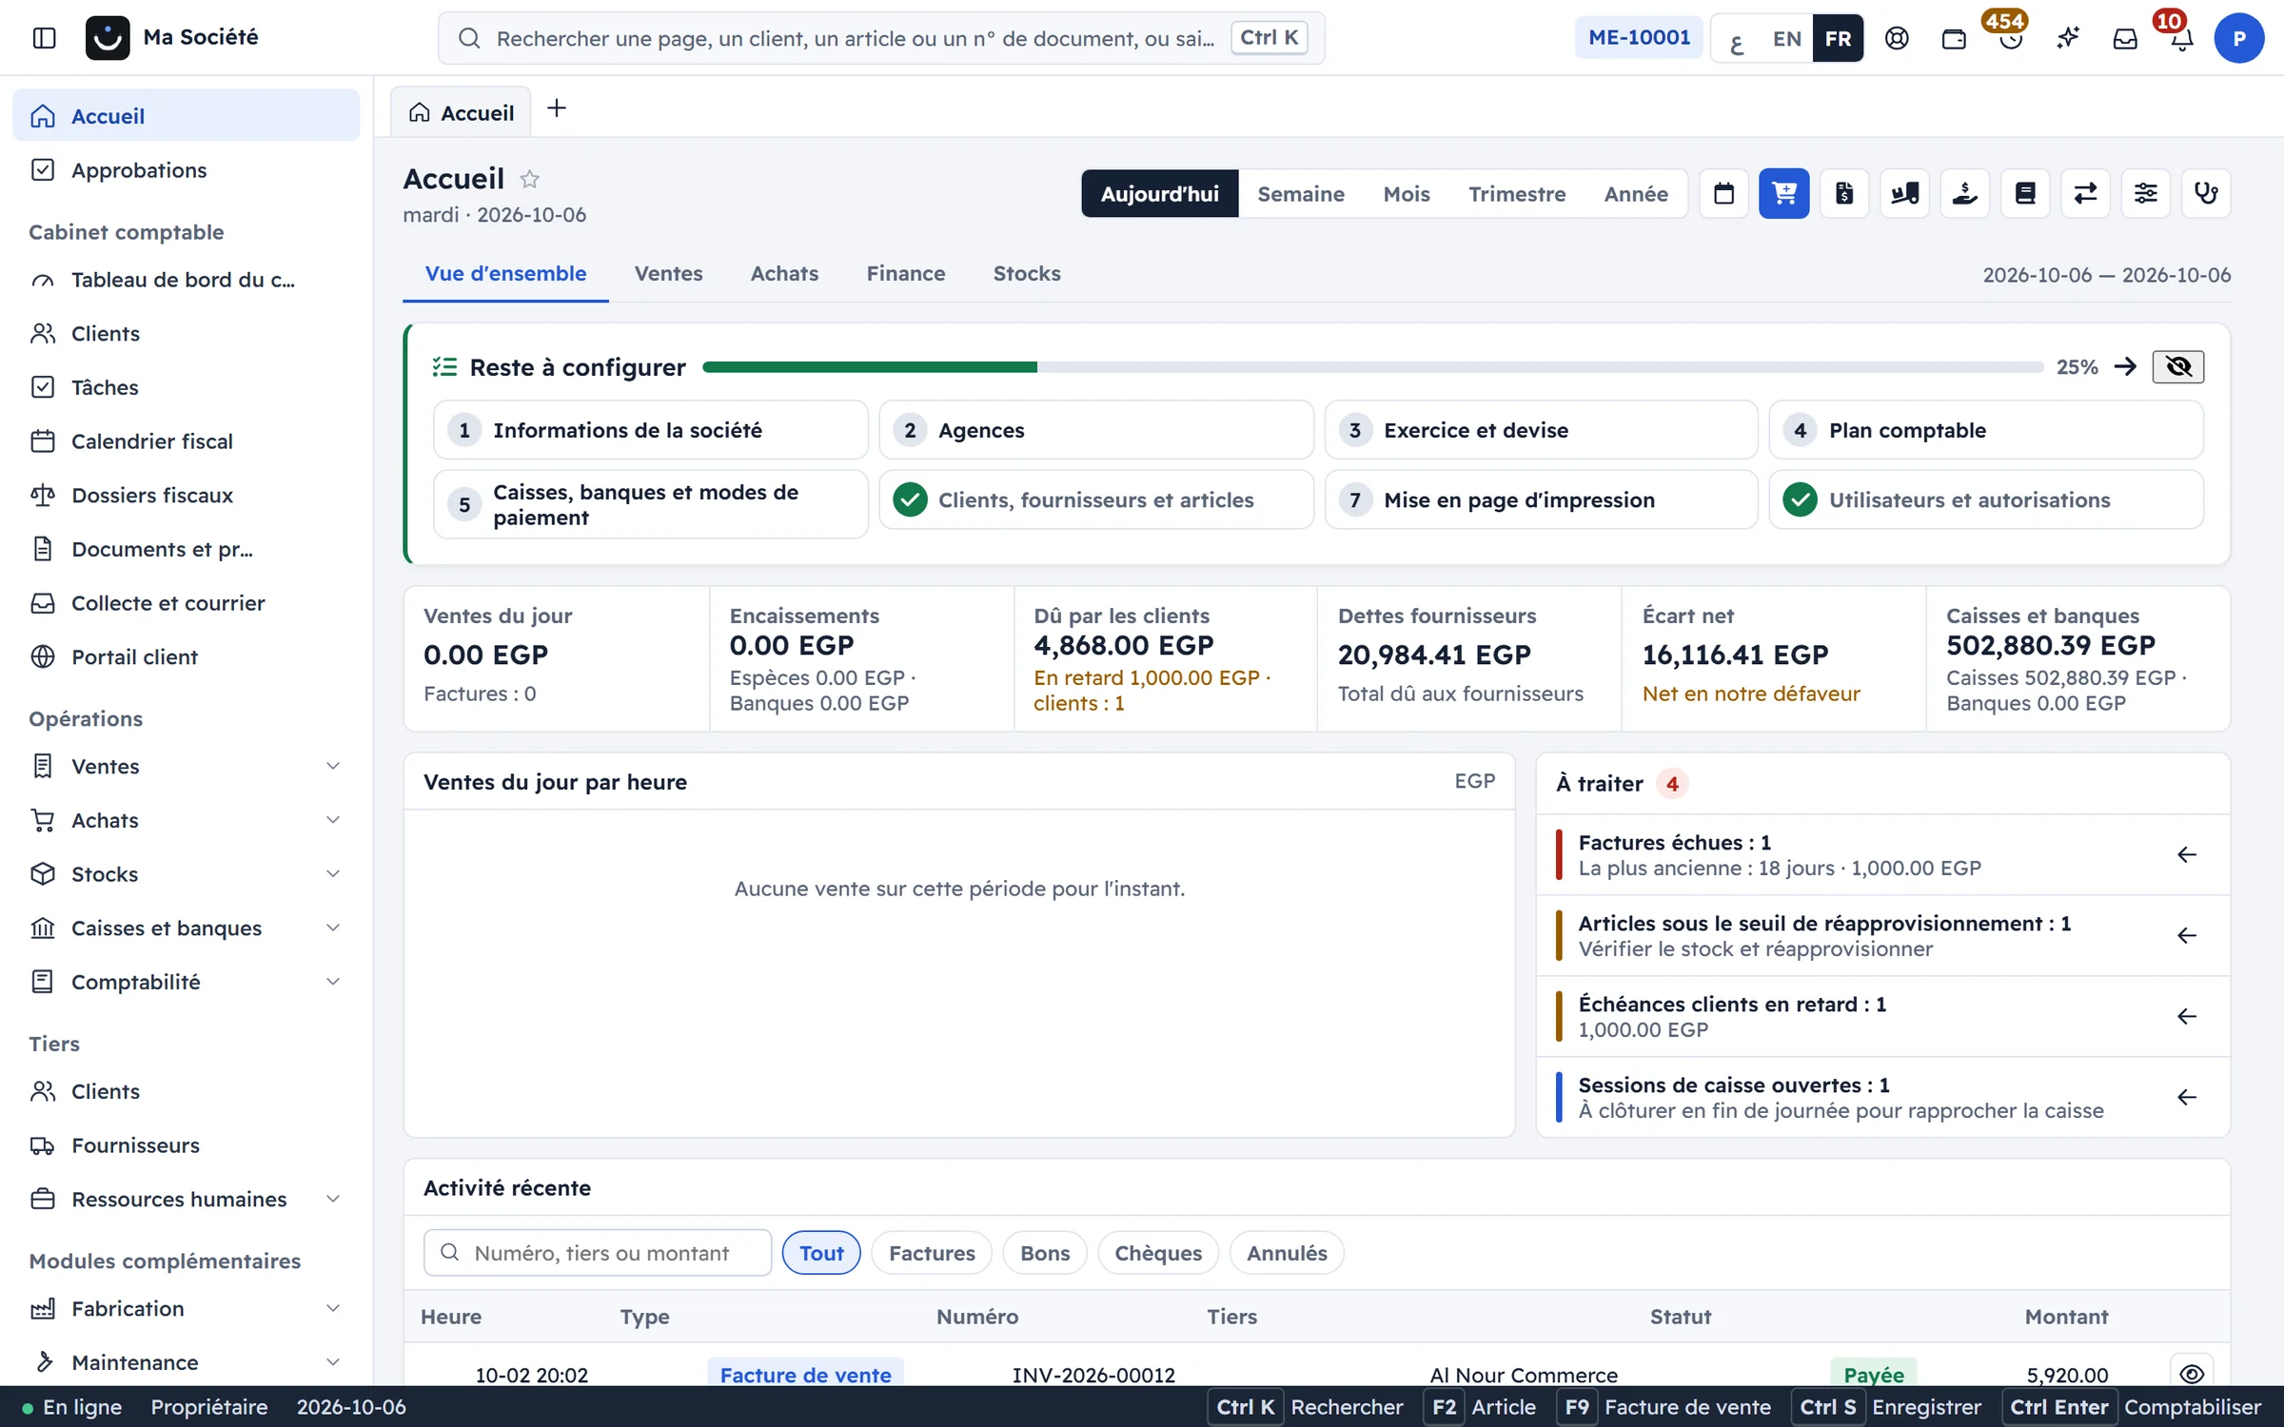Expand the Comptabilité sidebar menu
This screenshot has height=1427, width=2284.
186,982
